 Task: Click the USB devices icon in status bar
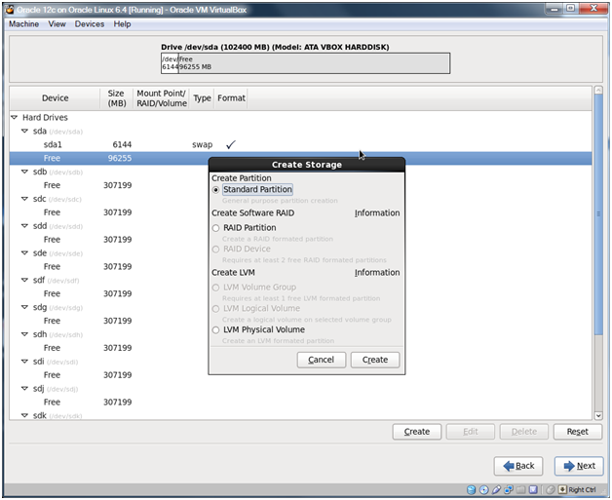coord(498,489)
